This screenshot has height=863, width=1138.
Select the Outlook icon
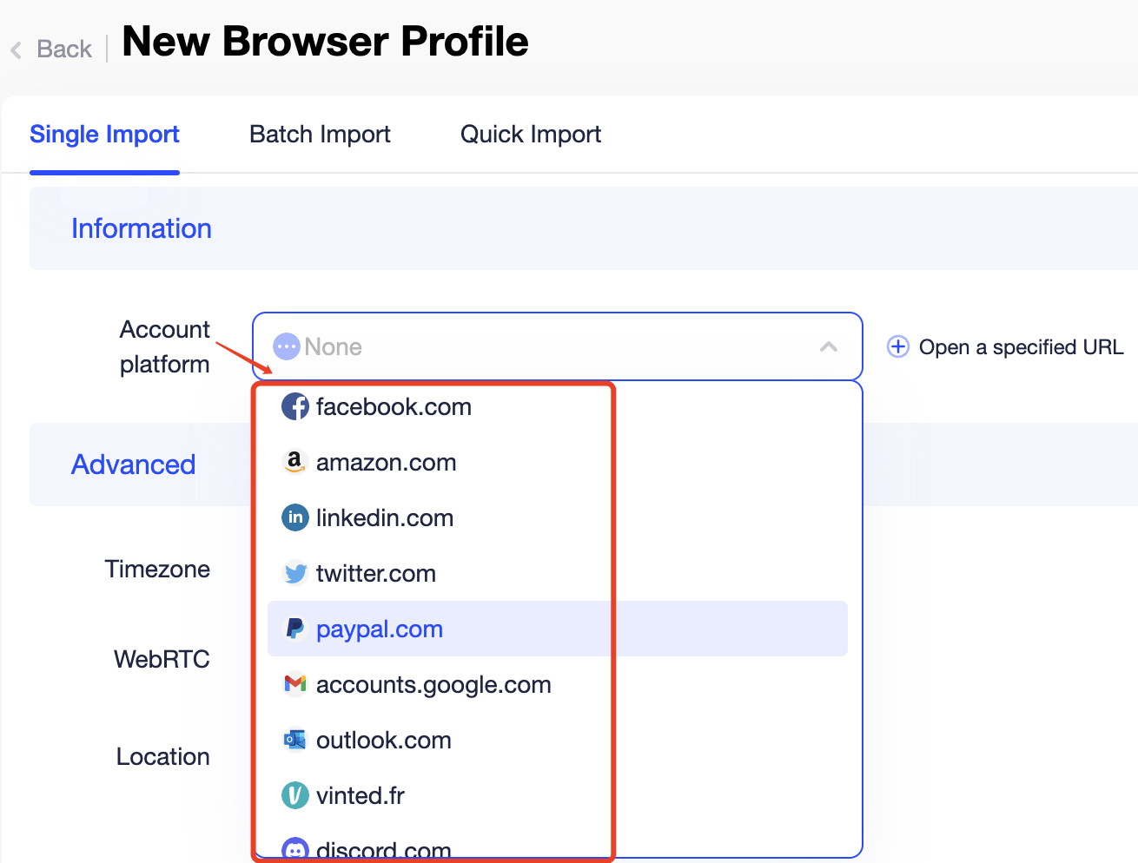295,740
